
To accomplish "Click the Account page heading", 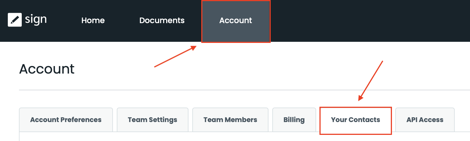I will point(47,69).
